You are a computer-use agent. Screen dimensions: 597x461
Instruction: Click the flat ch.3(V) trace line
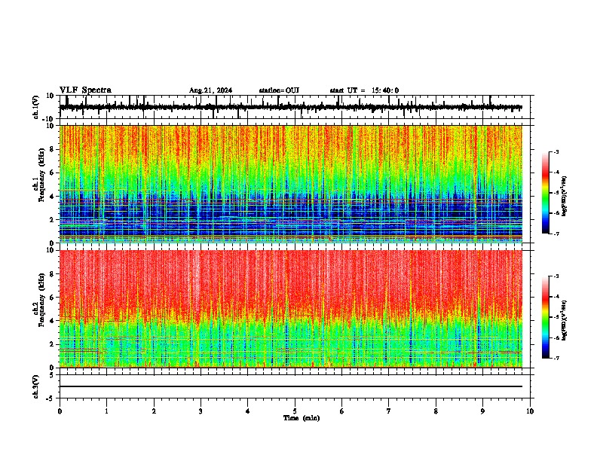point(291,386)
